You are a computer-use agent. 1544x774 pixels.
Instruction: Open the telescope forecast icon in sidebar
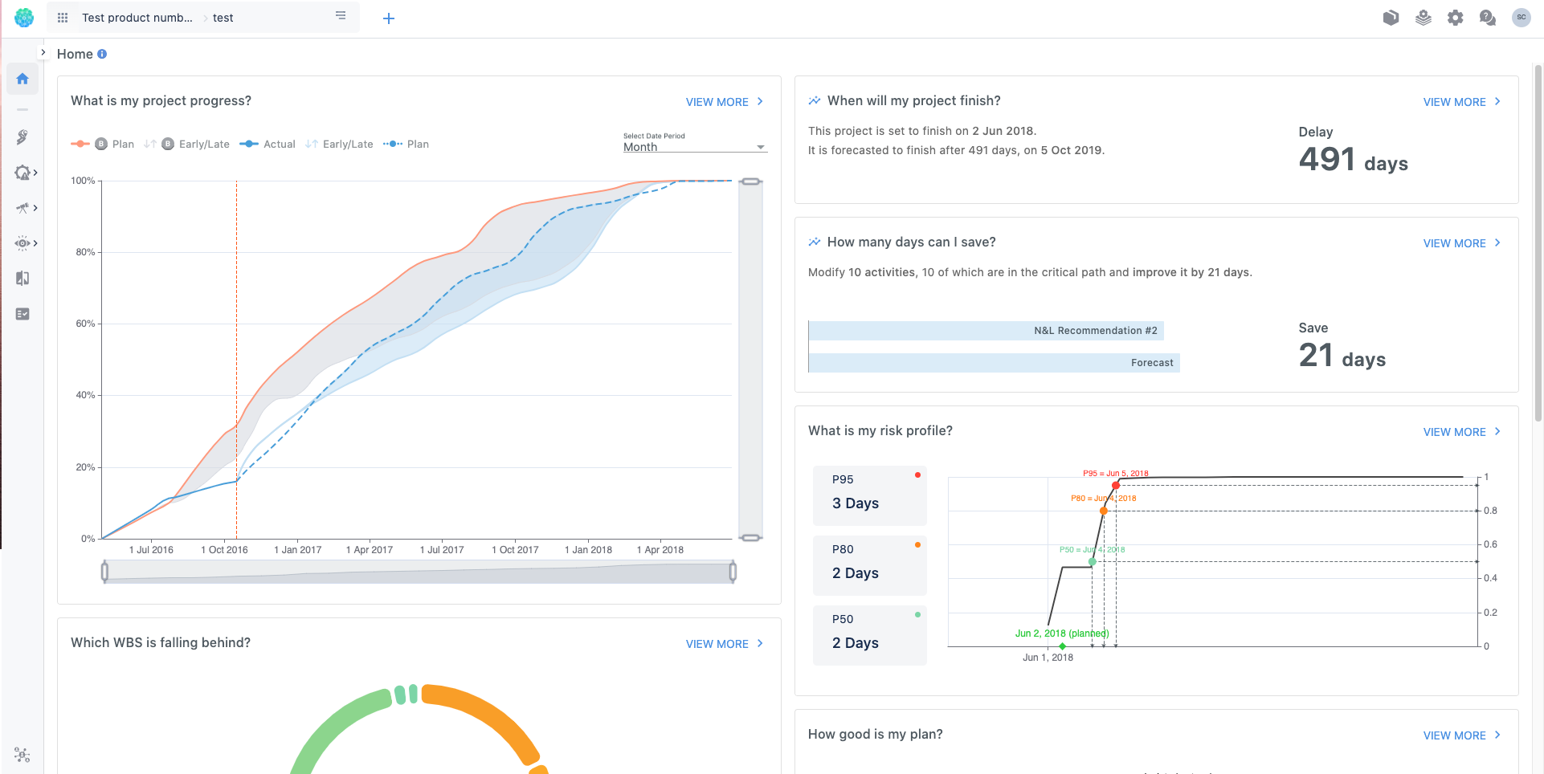[22, 208]
